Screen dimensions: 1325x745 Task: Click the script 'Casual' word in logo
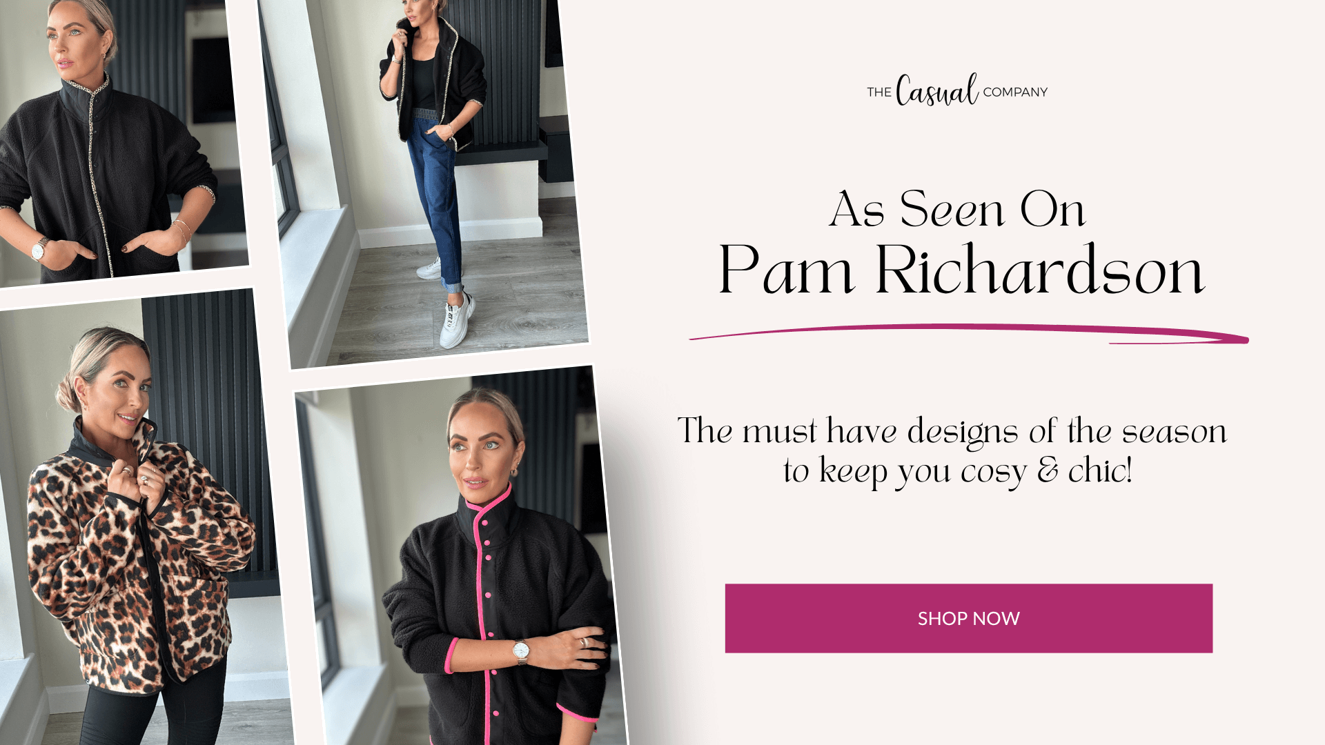point(937,90)
